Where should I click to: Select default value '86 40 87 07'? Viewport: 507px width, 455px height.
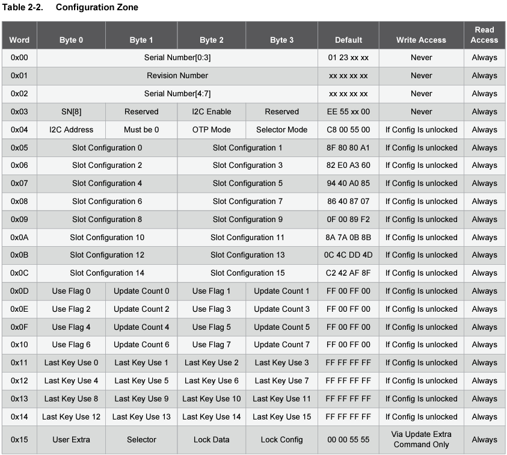point(348,201)
